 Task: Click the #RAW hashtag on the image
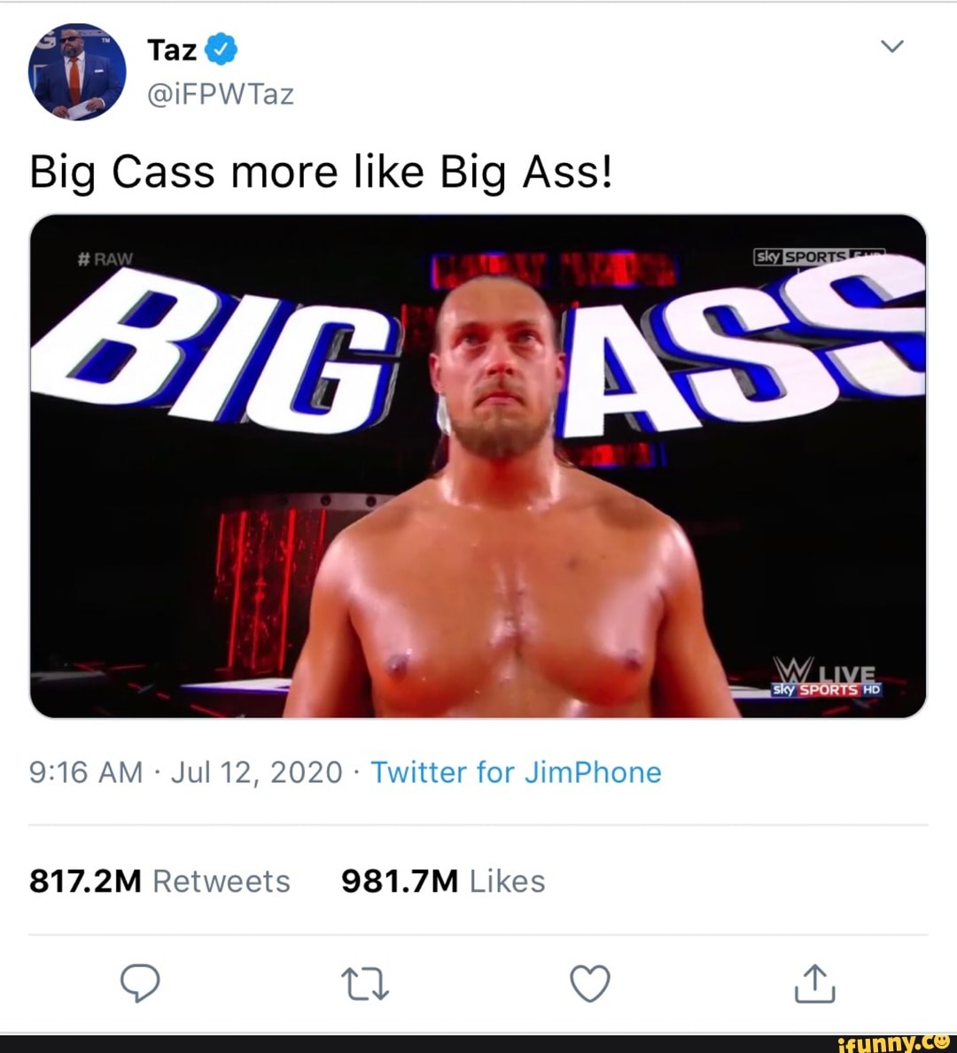coord(105,259)
